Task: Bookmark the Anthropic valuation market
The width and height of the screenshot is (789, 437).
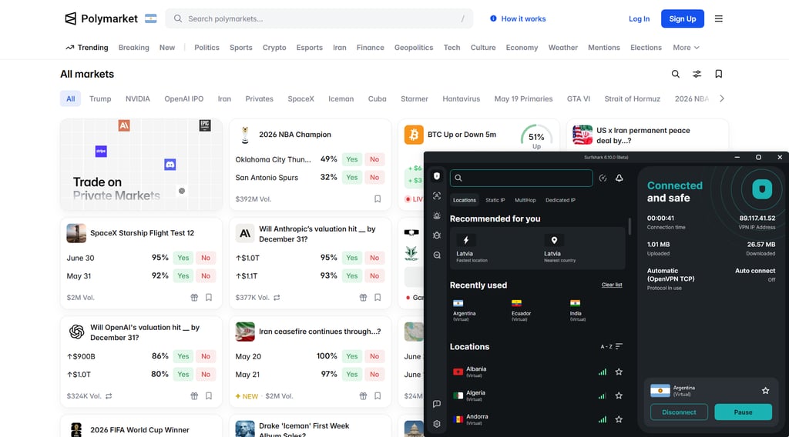Action: (378, 298)
